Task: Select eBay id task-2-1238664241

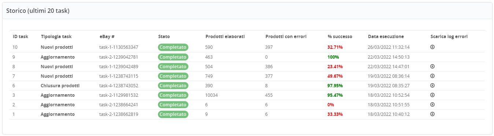Action: click(x=119, y=104)
